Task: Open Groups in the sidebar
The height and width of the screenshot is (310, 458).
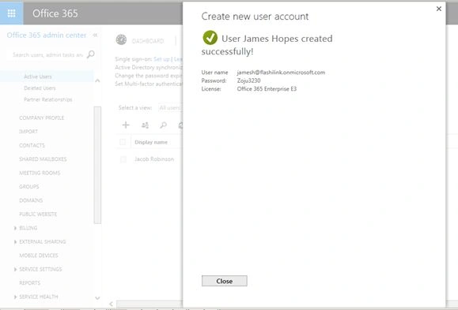Action: pos(29,186)
